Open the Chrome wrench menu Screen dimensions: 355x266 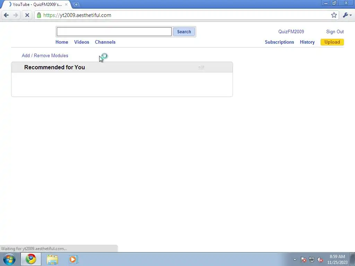coord(347,15)
